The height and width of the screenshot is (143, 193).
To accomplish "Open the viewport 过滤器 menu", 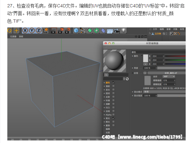I will 13,36.
